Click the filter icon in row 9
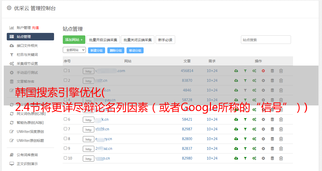Viewport: 322px width, 171px height. [x=245, y=149]
